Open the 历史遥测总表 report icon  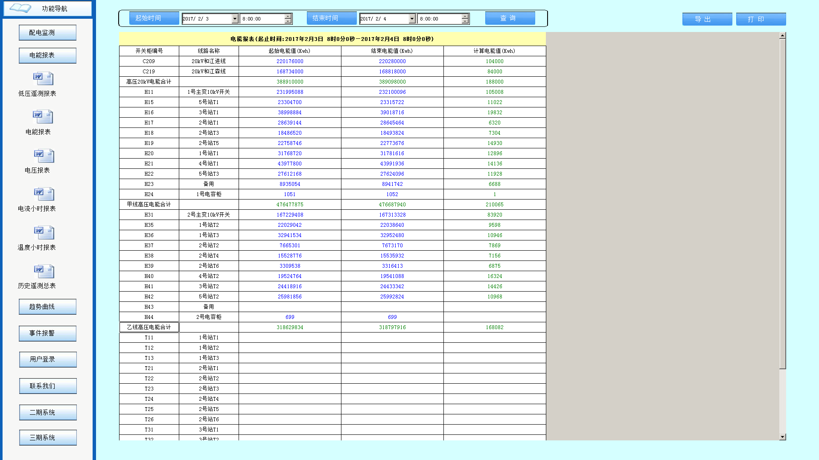[44, 271]
